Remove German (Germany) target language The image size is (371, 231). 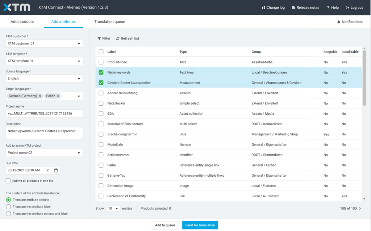coord(40,96)
